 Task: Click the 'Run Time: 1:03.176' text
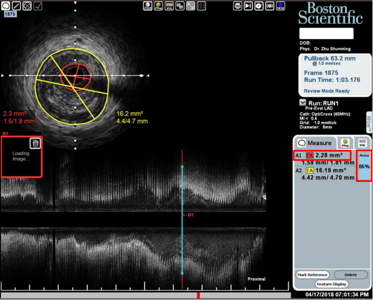[332, 80]
